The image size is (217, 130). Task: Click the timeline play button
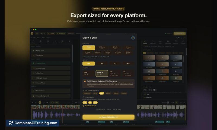(40, 103)
